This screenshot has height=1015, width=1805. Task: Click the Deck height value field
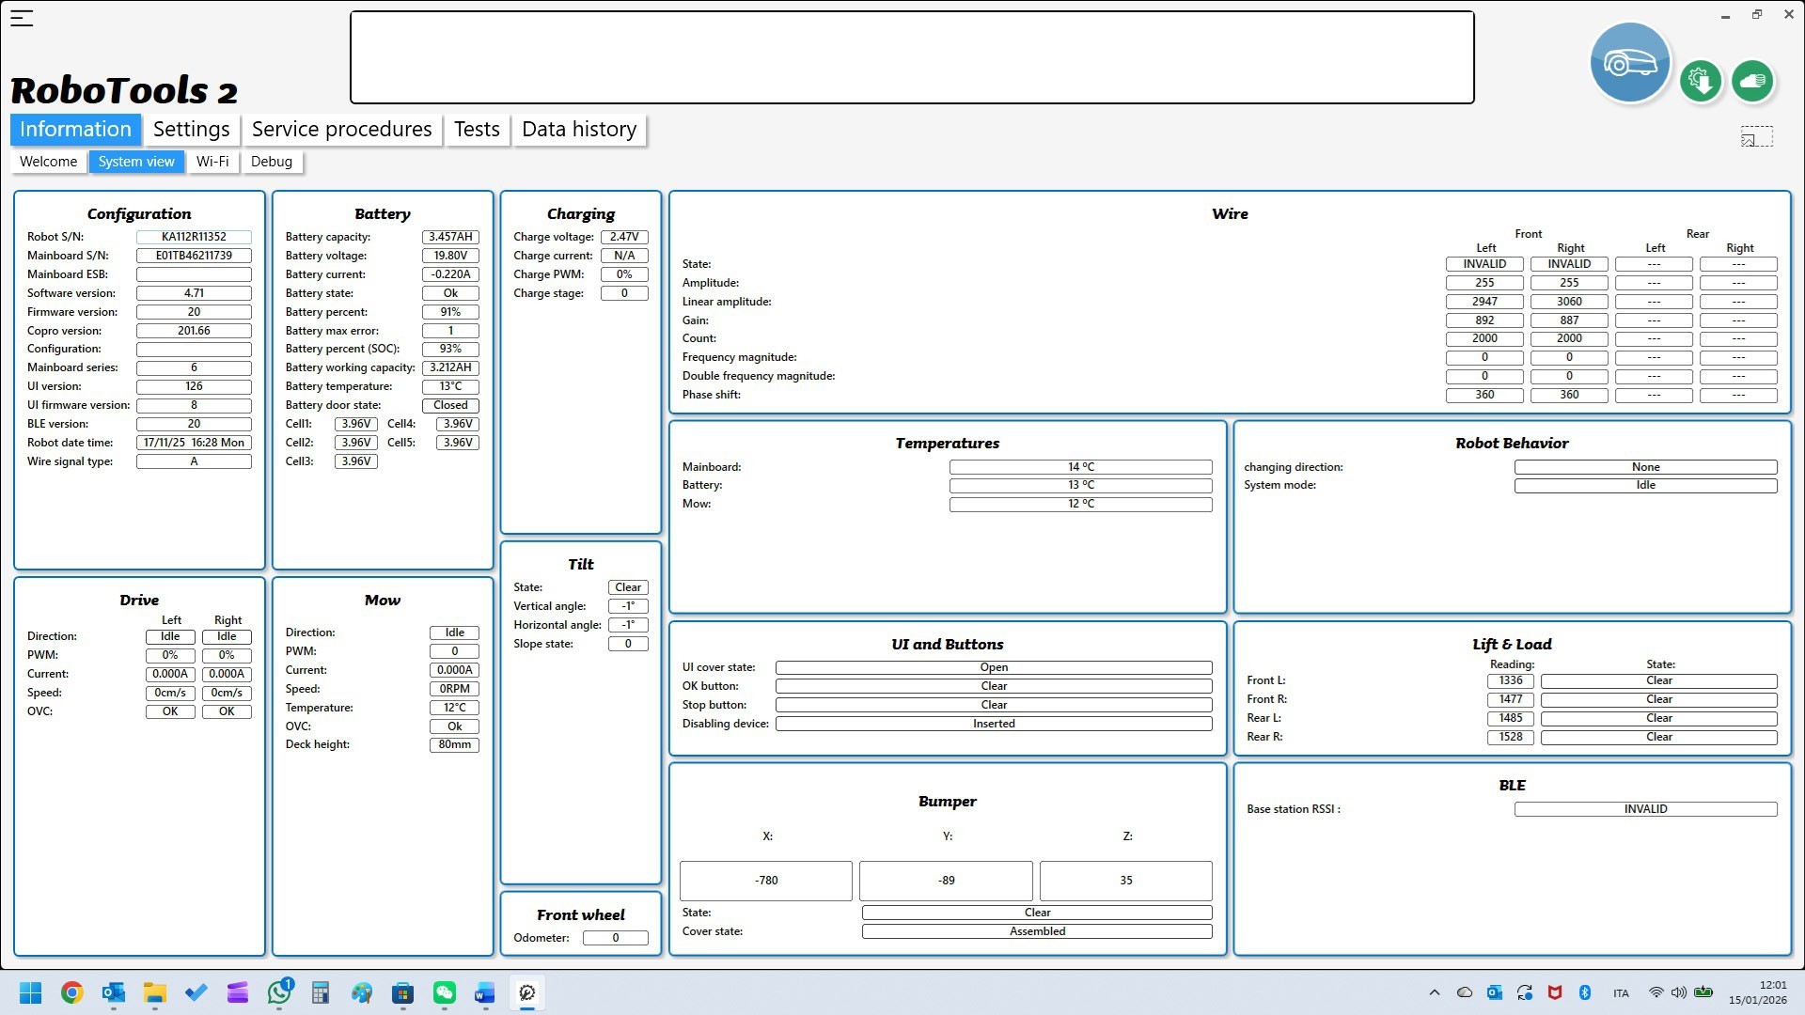(454, 744)
